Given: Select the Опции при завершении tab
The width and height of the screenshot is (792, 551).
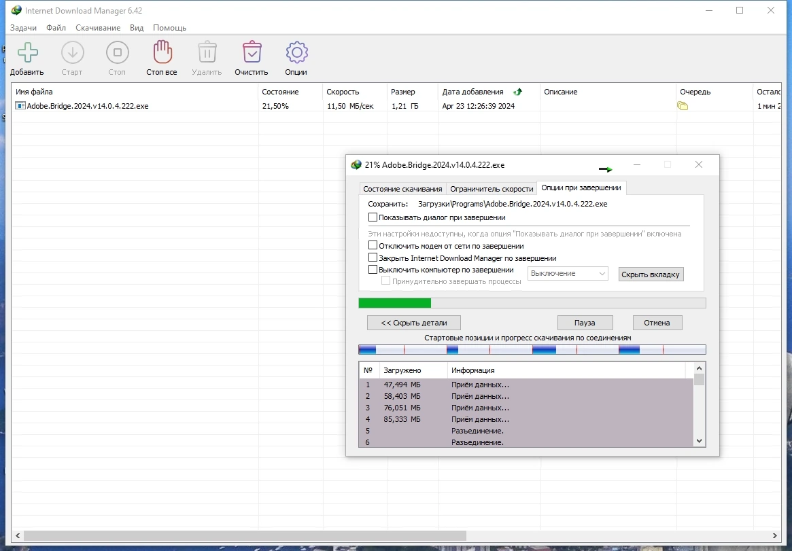Looking at the screenshot, I should (x=581, y=188).
